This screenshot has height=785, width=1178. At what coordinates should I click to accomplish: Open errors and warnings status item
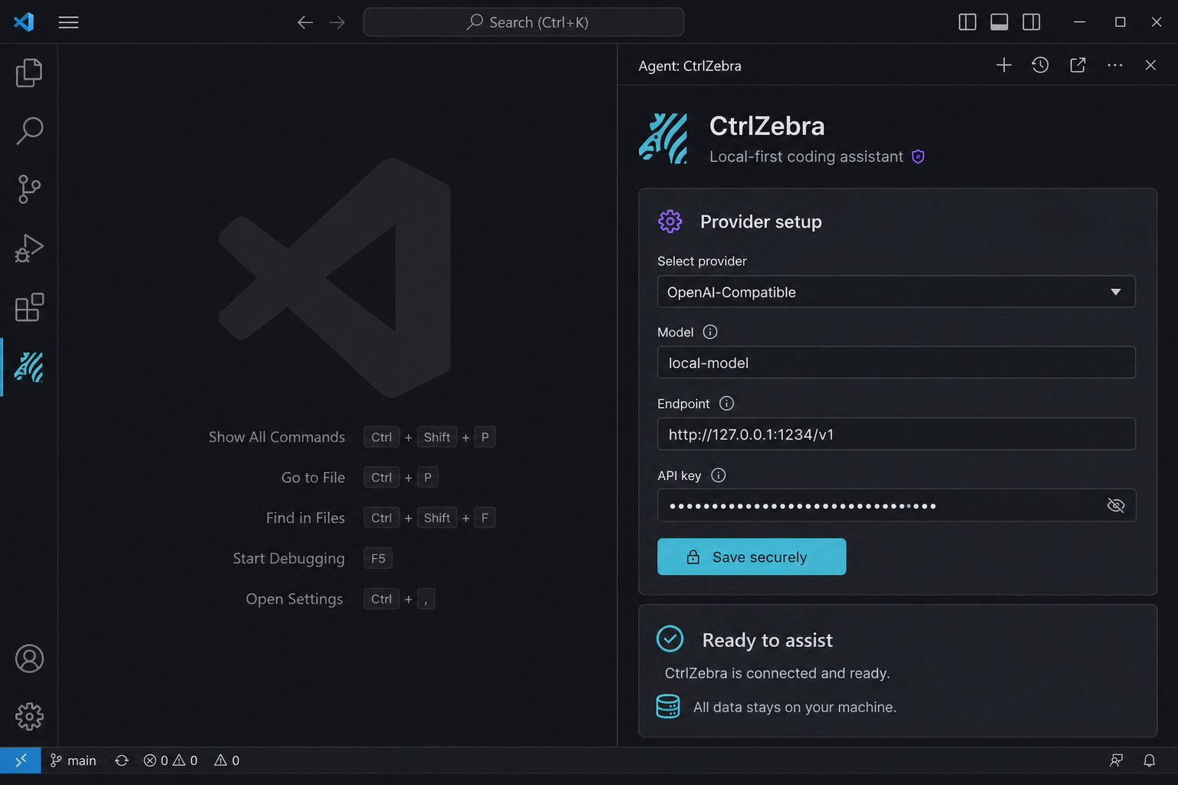[x=170, y=760]
